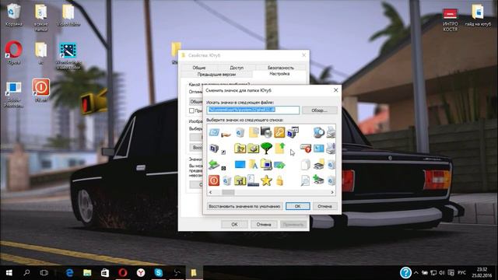
Task: Open Opera shortcut on the desktop
Action: coord(14,53)
